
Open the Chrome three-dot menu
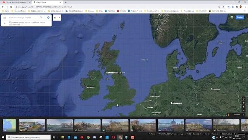245,7
